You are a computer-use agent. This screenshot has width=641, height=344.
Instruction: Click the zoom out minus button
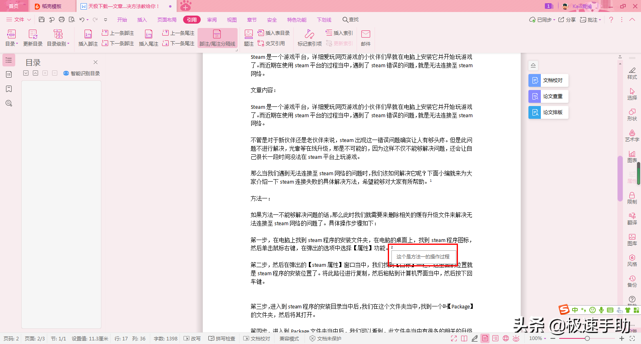[x=553, y=338]
